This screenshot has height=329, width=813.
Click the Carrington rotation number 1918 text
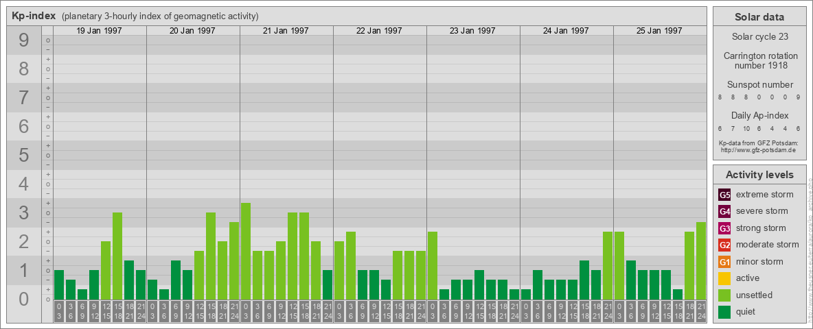point(759,60)
